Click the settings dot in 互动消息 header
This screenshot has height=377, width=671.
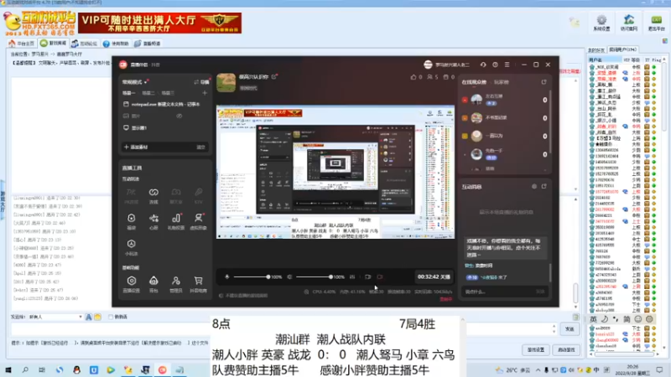(x=534, y=186)
